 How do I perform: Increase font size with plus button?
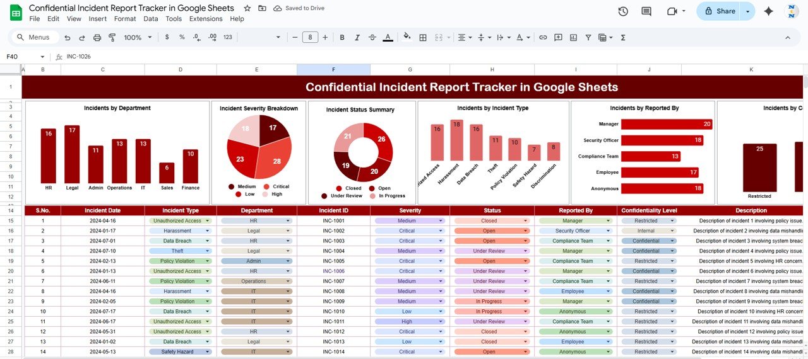point(325,38)
